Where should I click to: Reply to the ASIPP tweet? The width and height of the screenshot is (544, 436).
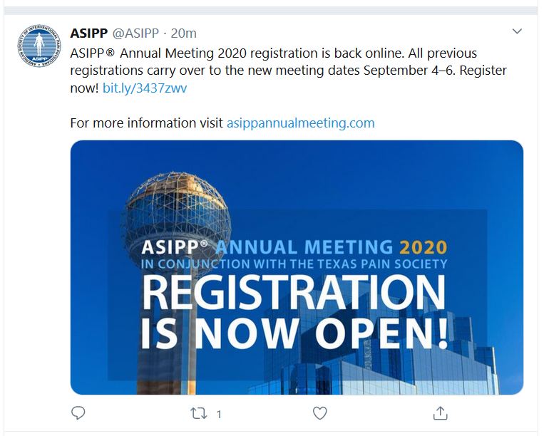tap(79, 412)
